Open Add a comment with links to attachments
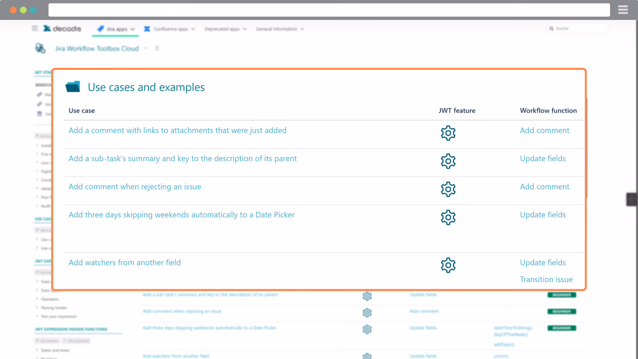The width and height of the screenshot is (638, 359). pos(177,130)
